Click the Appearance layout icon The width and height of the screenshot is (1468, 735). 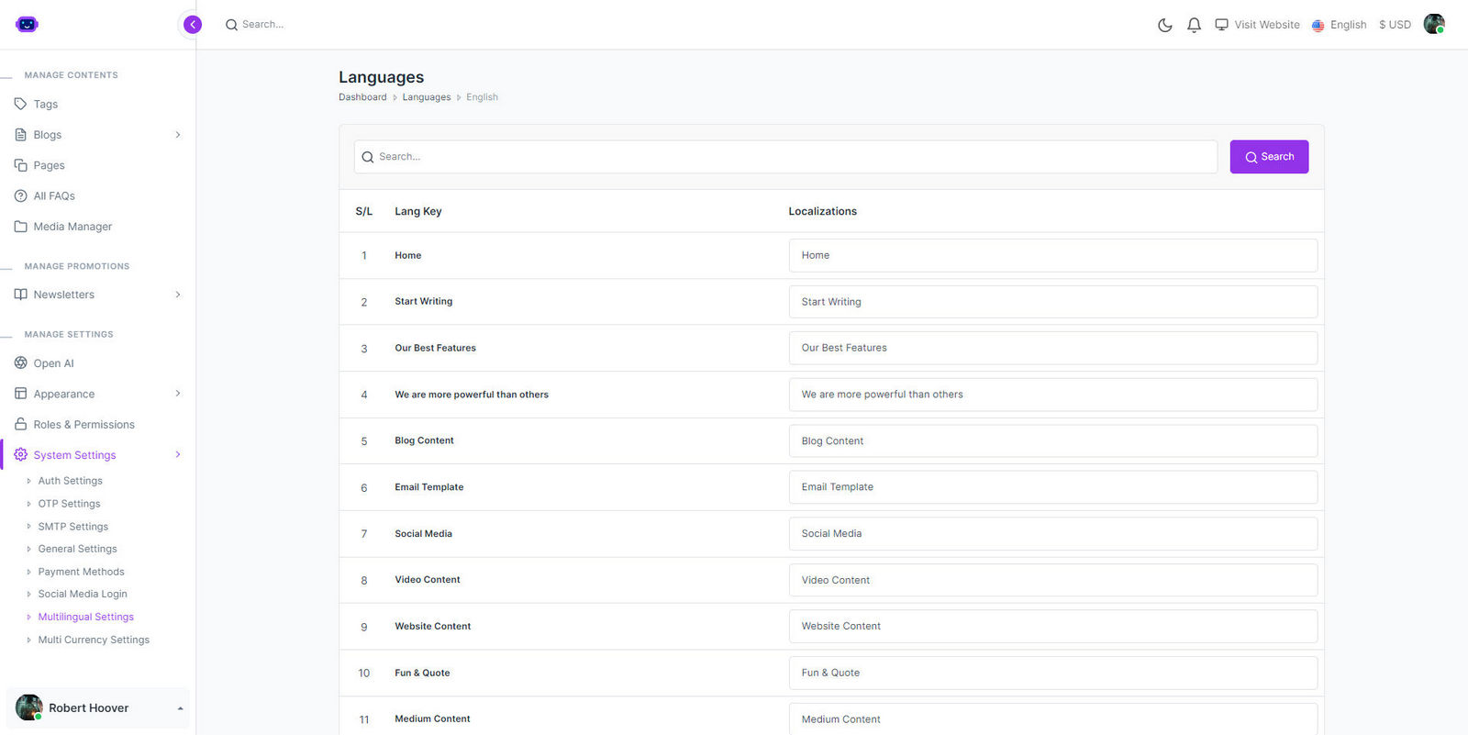(21, 394)
